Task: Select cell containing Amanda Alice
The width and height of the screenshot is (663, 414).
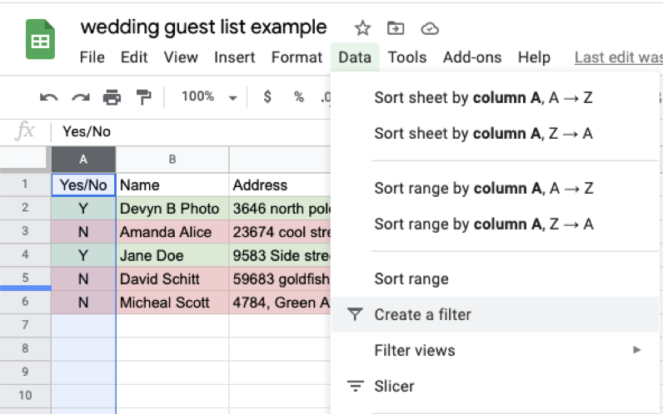Action: coord(172,232)
